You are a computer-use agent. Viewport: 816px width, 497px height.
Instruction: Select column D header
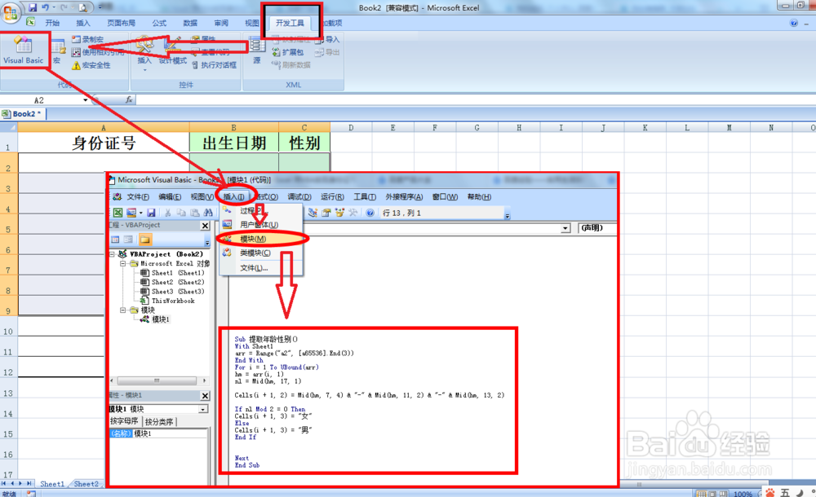pyautogui.click(x=351, y=127)
